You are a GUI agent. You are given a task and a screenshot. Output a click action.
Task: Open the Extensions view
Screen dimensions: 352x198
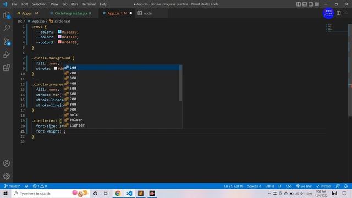(7, 68)
